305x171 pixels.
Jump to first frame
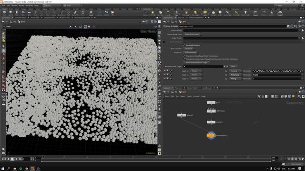[x=4, y=159]
